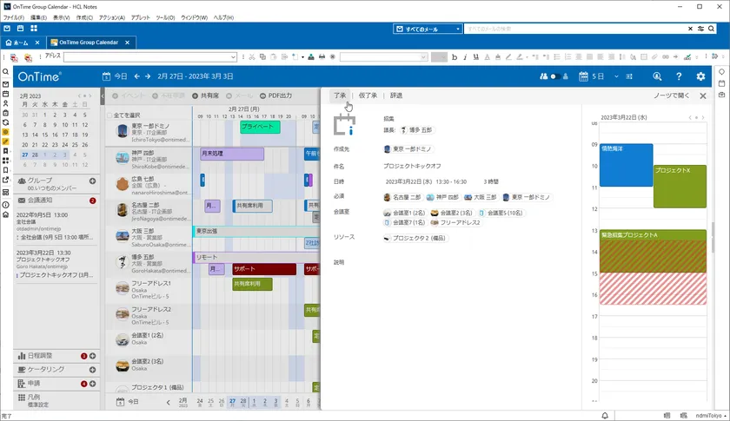Collapse the left sidebar with the arrow handle
The image size is (730, 421).
point(103,96)
